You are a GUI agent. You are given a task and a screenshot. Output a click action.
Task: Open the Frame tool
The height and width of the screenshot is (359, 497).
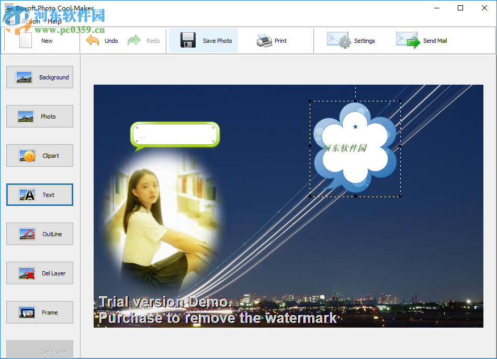point(39,312)
